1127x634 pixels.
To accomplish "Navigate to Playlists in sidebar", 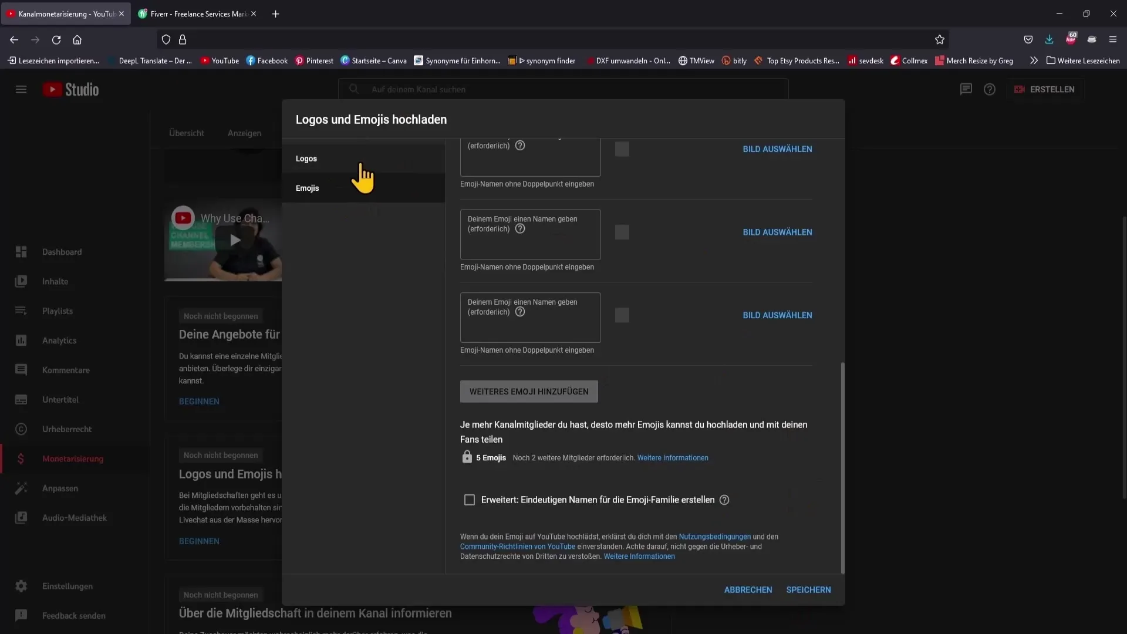I will 58,311.
